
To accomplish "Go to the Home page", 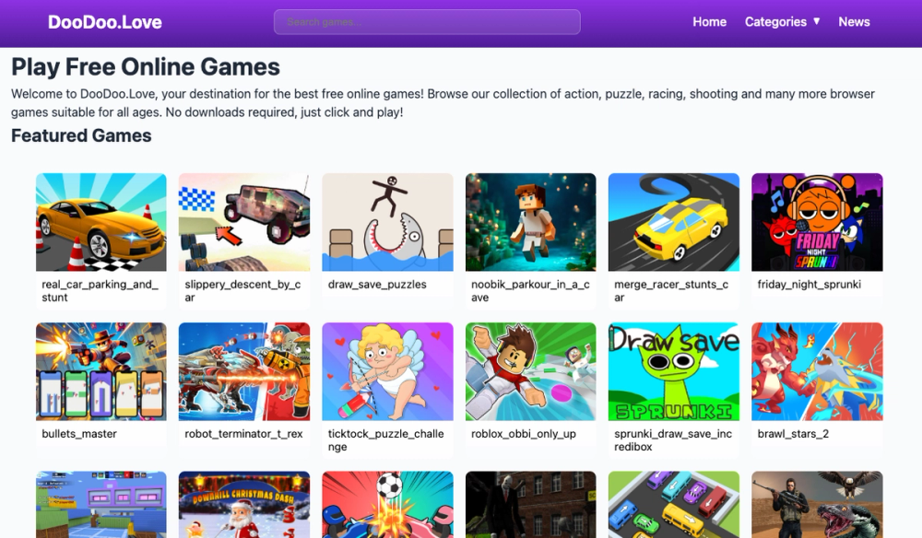I will tap(709, 22).
